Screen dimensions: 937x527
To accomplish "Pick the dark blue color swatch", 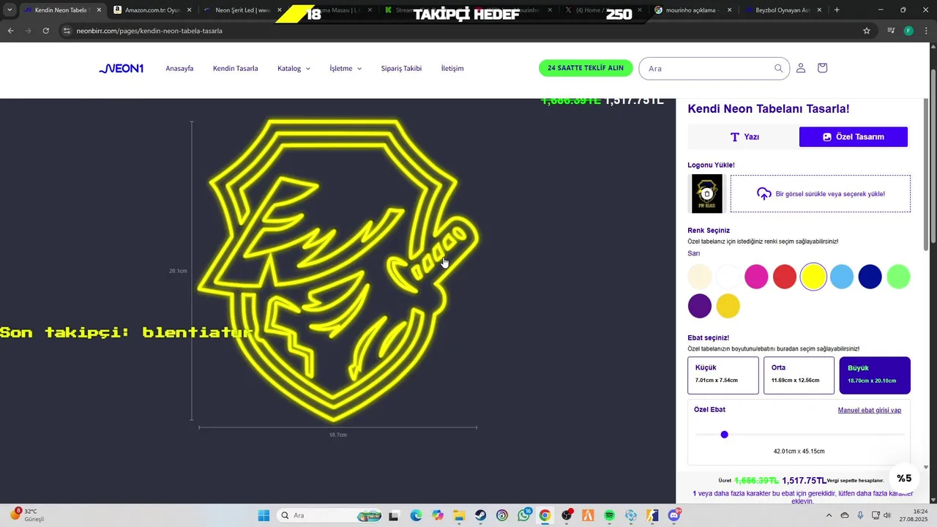I will pos(870,277).
